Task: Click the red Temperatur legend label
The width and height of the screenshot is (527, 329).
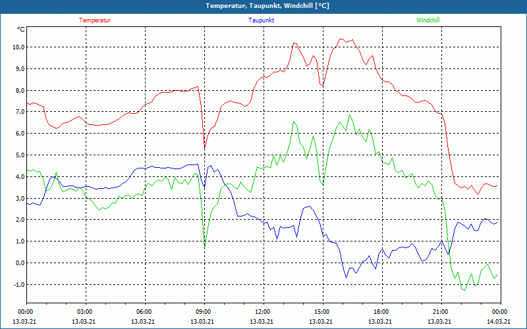Action: 95,20
